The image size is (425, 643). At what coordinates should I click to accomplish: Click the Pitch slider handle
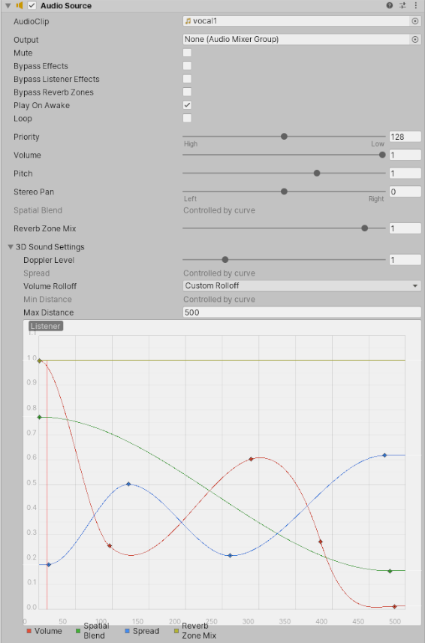317,173
